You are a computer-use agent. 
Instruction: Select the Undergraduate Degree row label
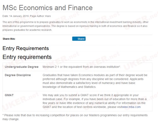(21, 67)
